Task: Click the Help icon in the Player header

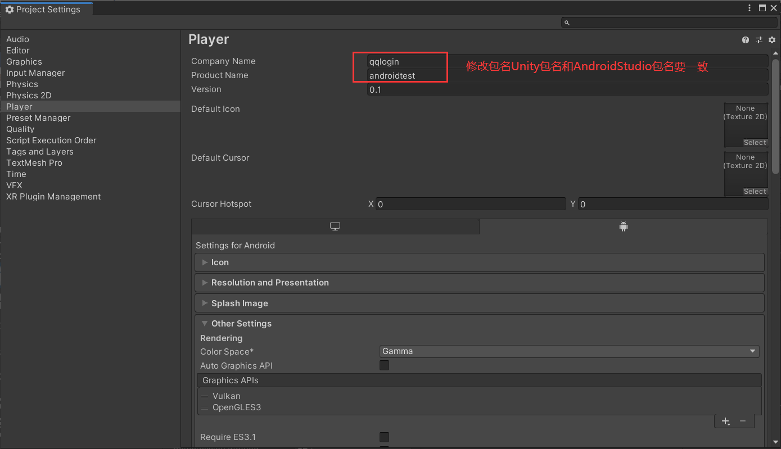Action: [x=745, y=40]
